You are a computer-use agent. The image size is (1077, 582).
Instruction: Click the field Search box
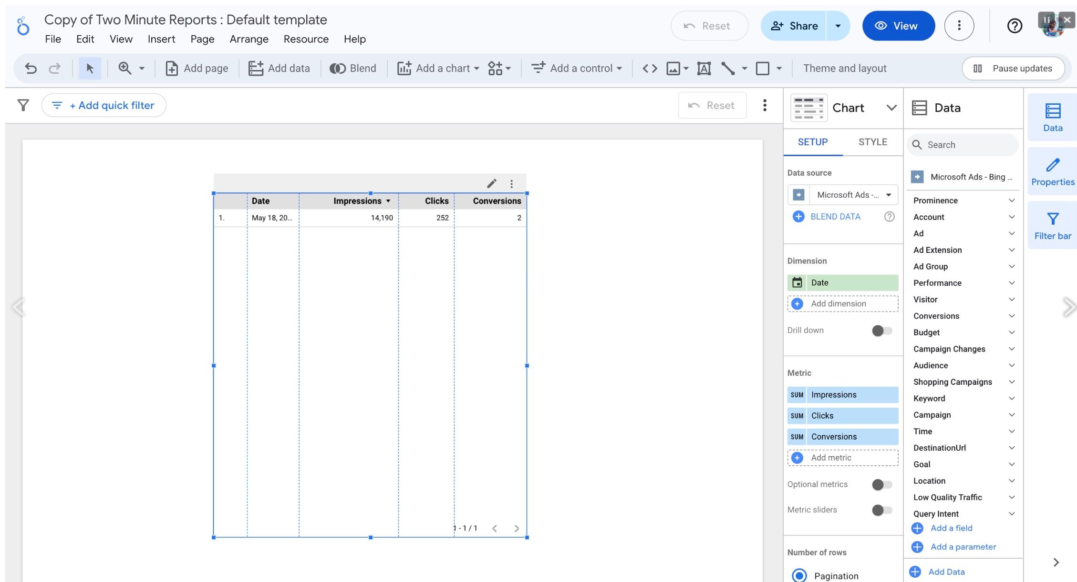click(x=963, y=145)
